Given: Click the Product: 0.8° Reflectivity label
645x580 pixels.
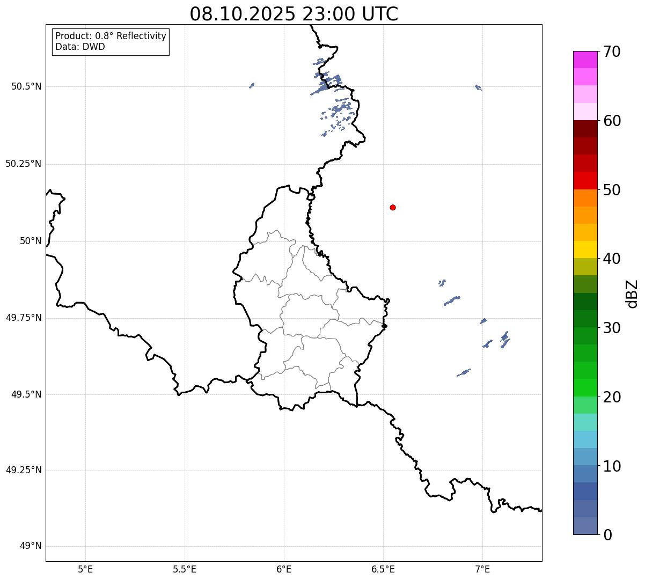Looking at the screenshot, I should point(111,36).
